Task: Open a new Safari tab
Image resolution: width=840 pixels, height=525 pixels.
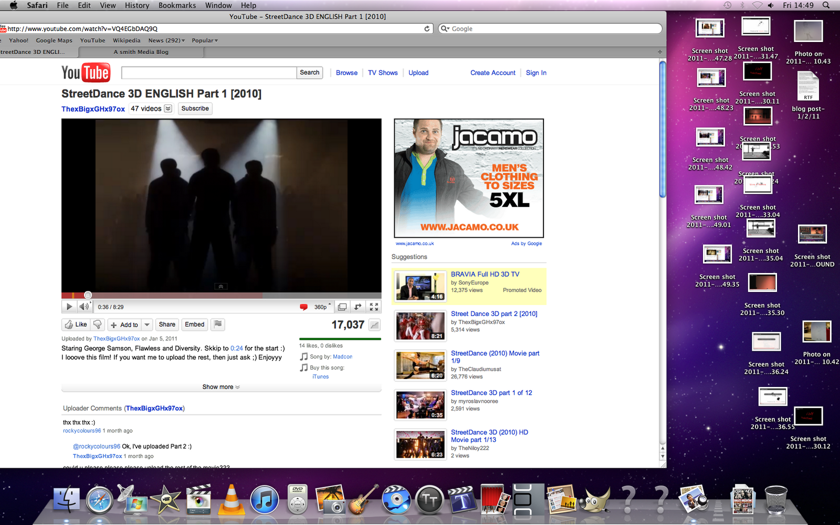Action: pos(660,52)
